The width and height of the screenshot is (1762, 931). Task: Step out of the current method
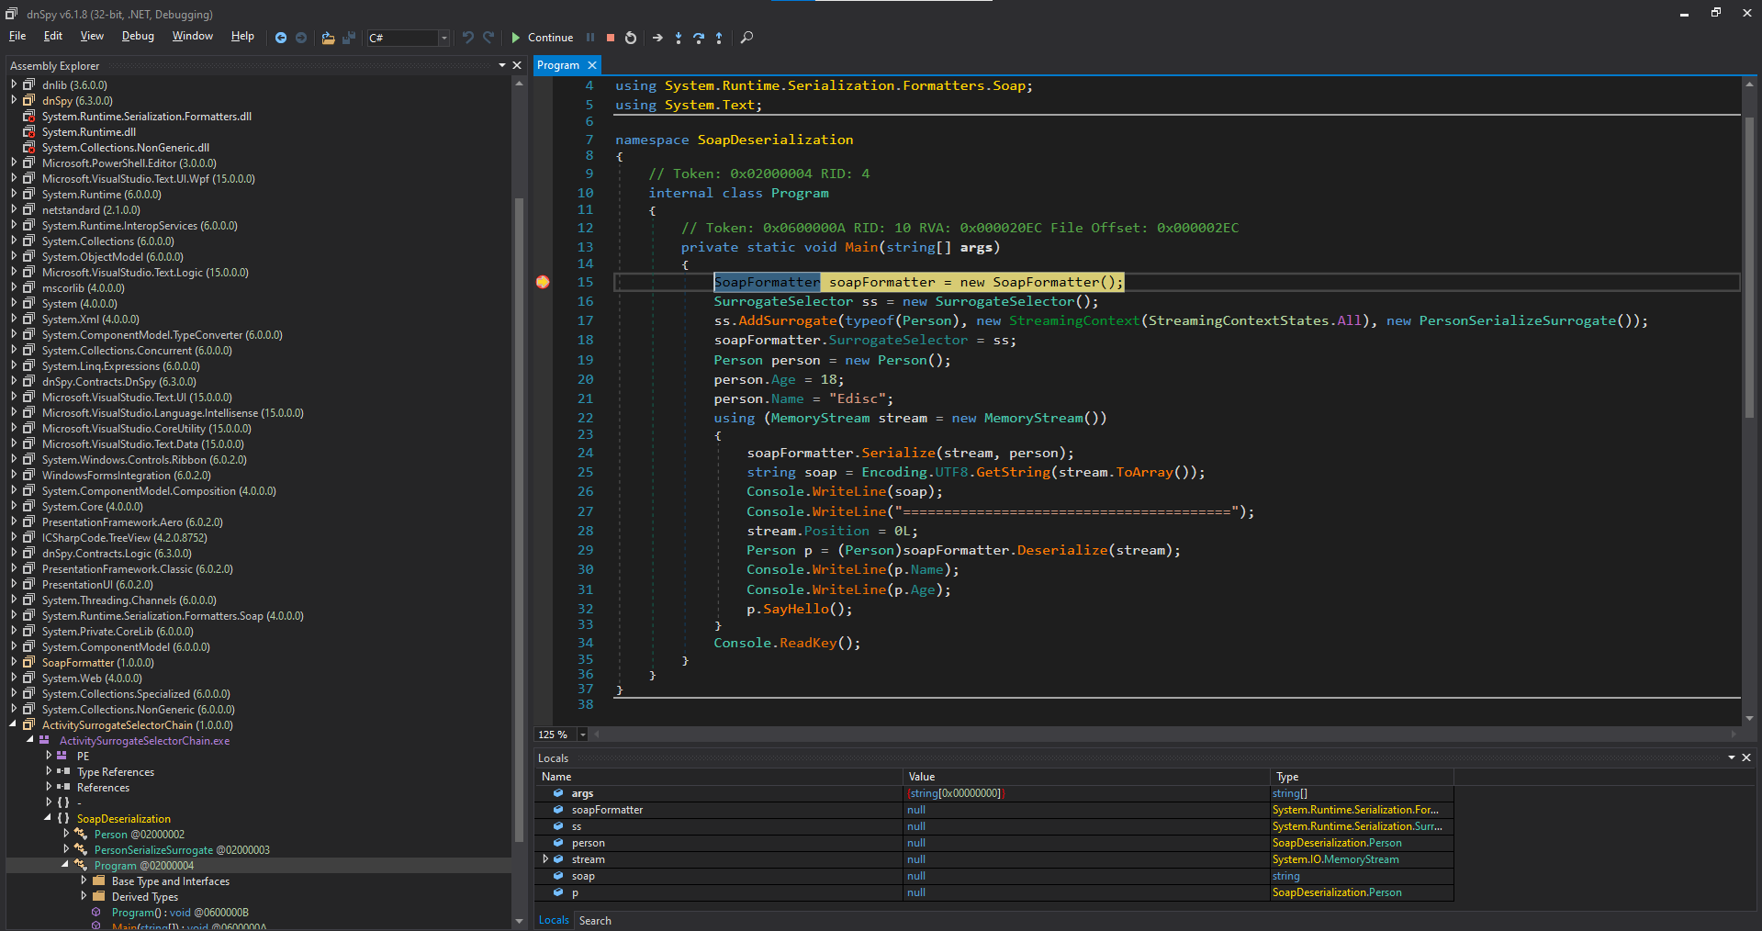pyautogui.click(x=719, y=38)
